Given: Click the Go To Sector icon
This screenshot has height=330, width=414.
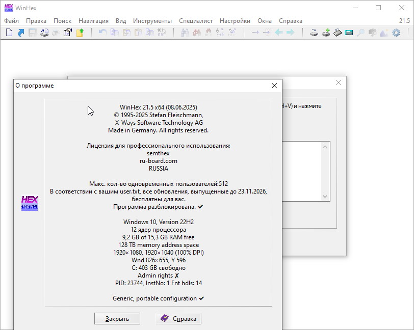Looking at the screenshot, I should 267,33.
